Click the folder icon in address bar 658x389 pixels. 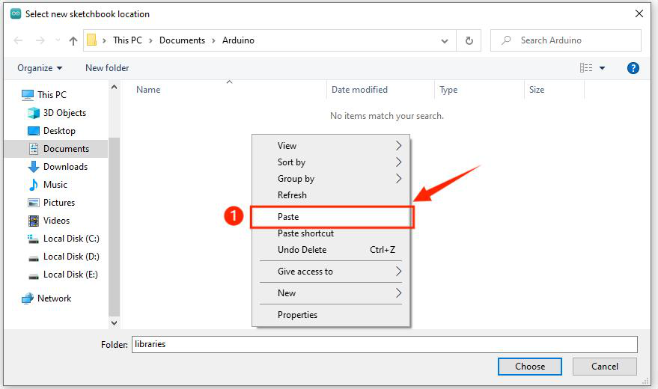coord(92,40)
